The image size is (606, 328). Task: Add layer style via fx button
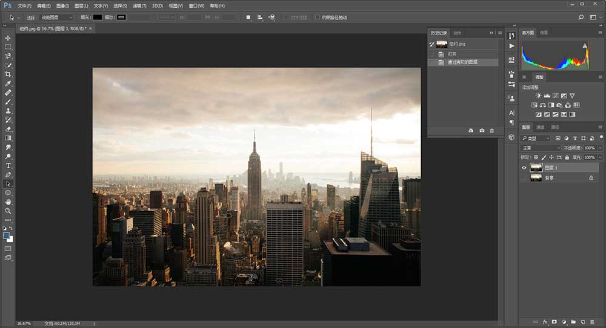545,322
